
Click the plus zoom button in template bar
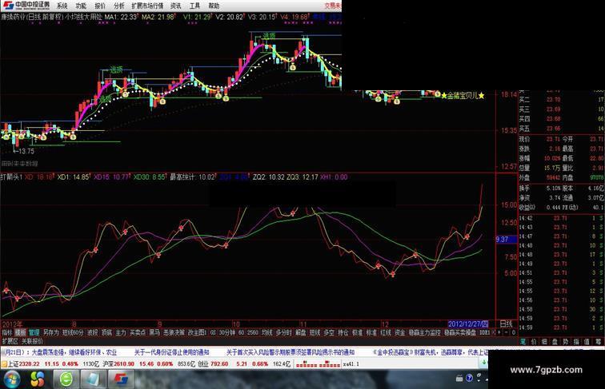tap(499, 332)
